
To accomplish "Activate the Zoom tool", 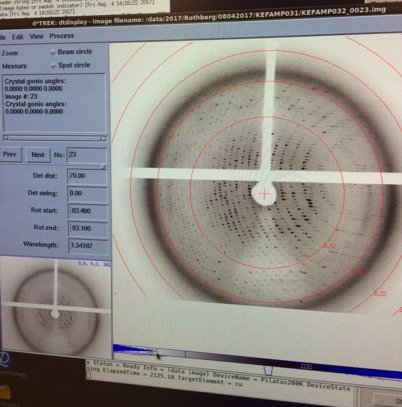I will (x=10, y=53).
